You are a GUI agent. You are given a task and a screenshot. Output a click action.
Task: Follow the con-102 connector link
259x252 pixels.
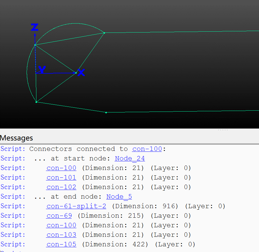click(61, 187)
